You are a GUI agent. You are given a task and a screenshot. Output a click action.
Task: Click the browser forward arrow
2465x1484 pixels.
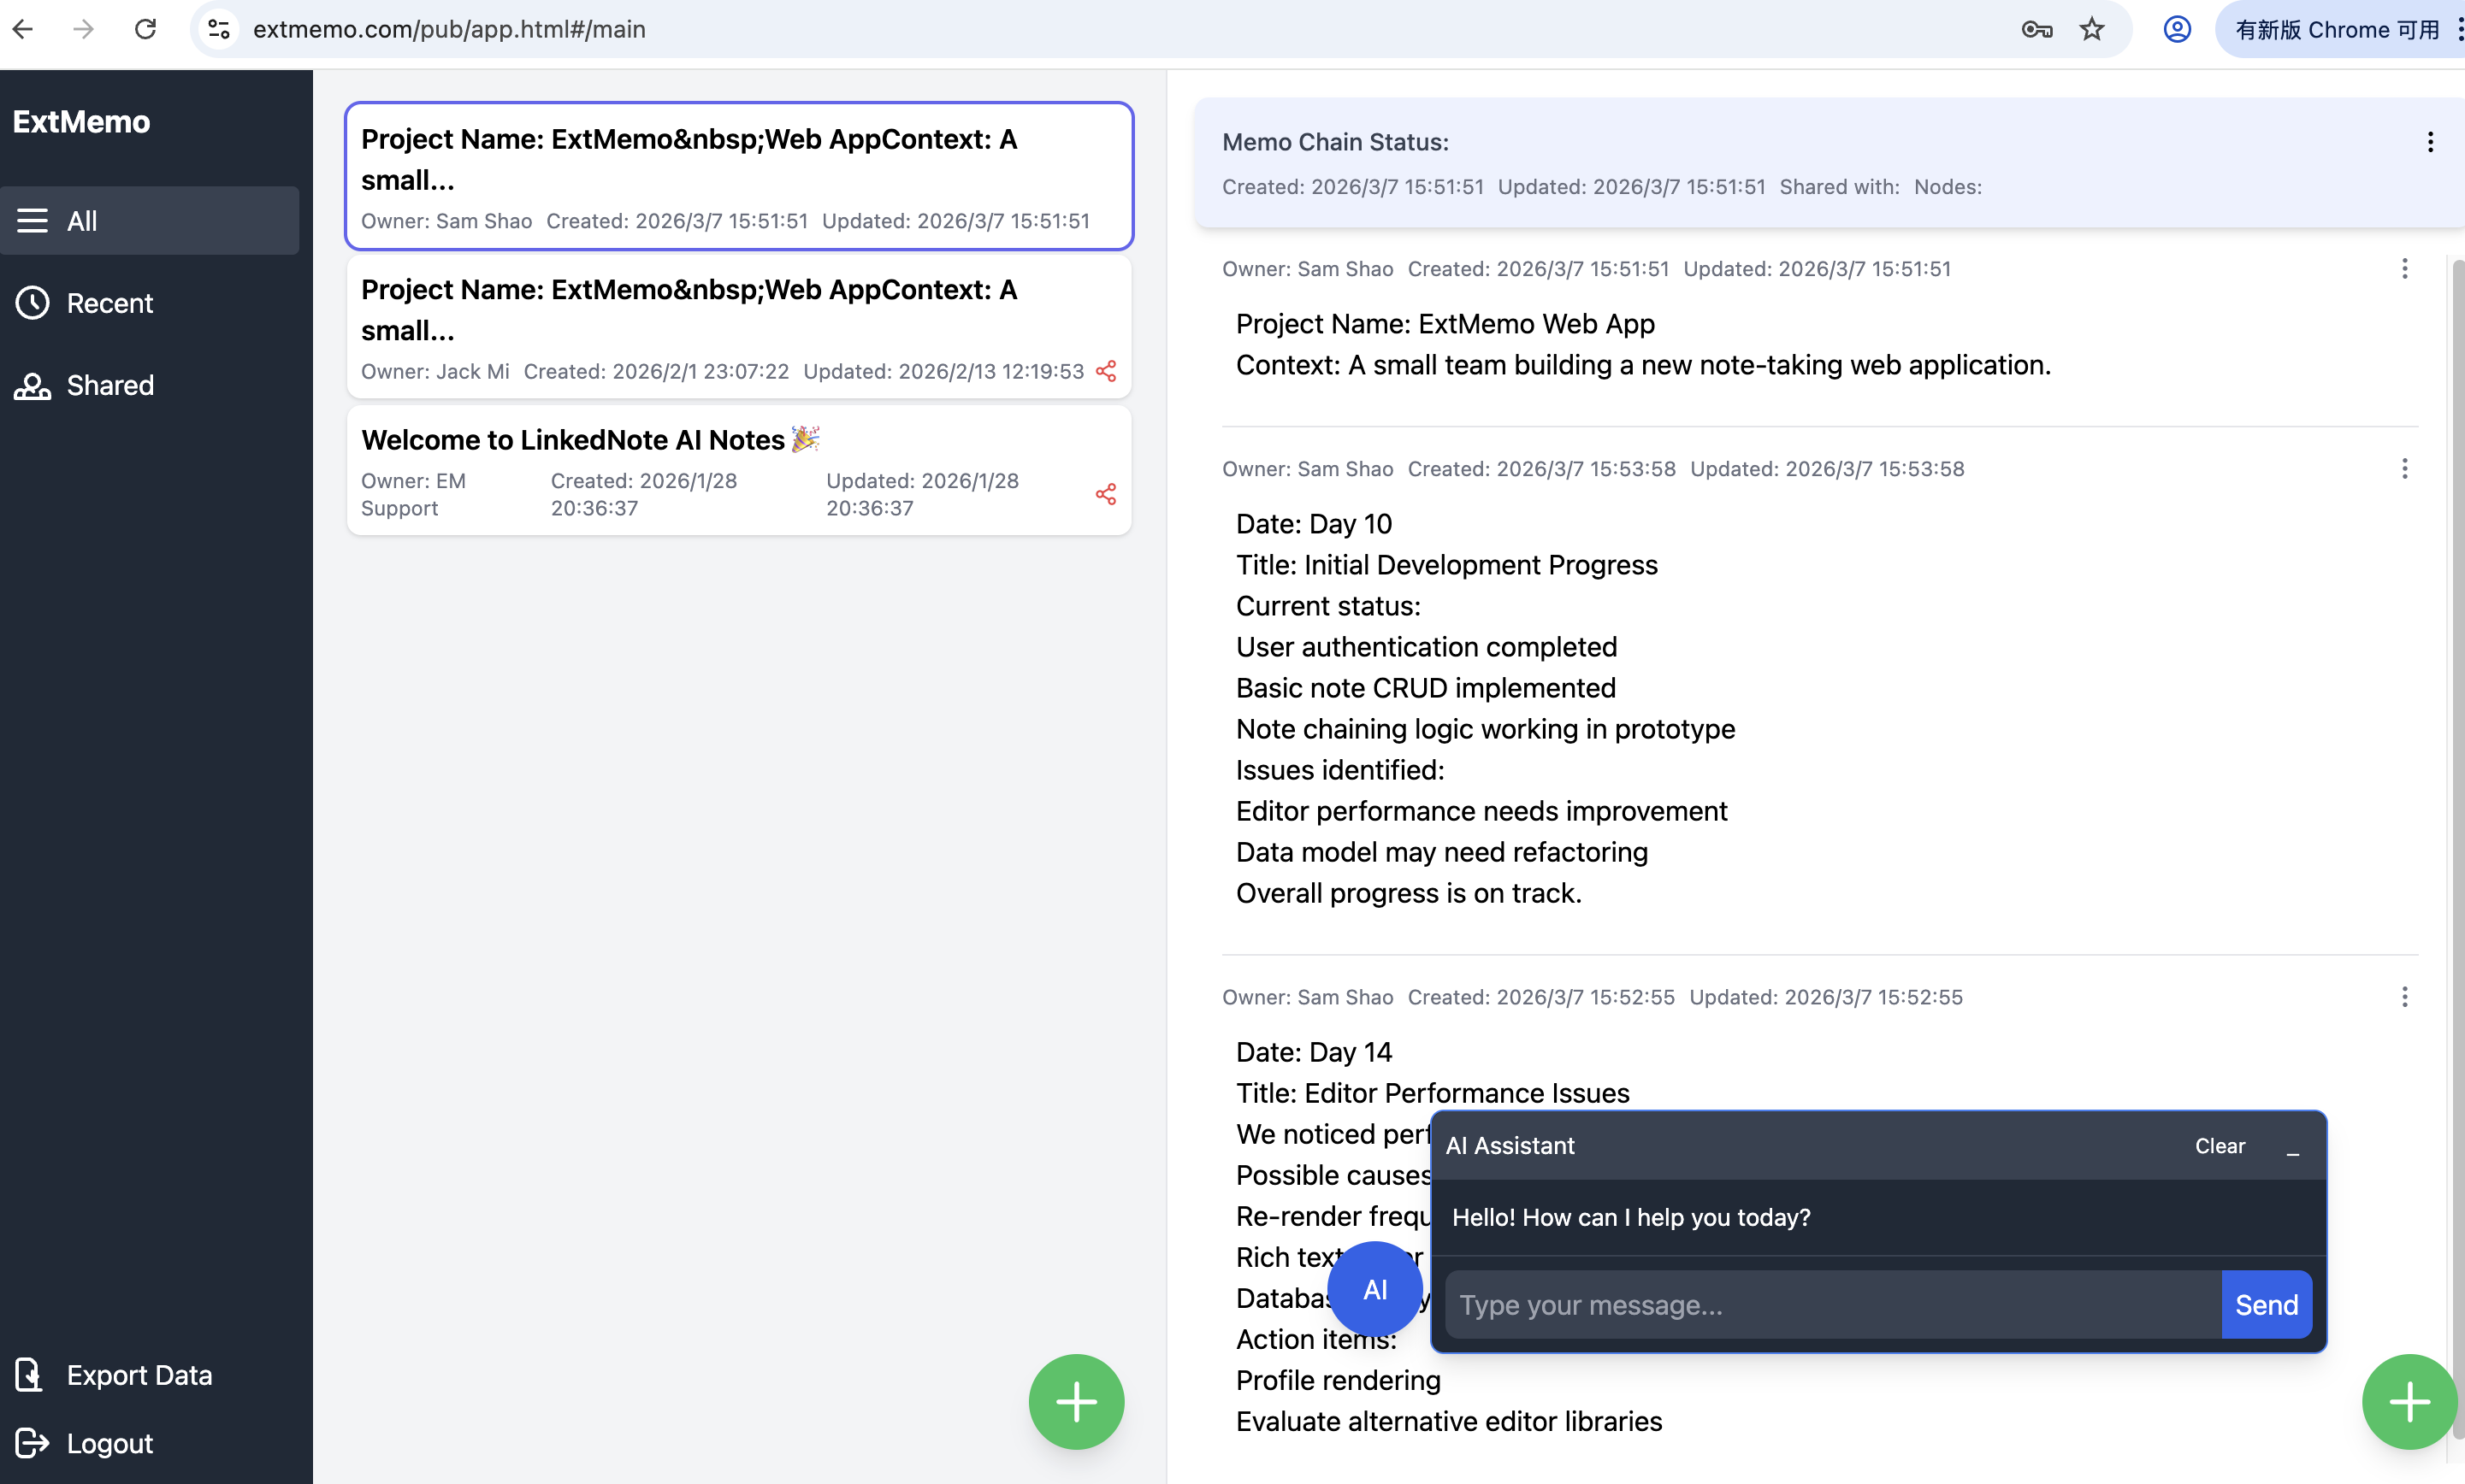[x=84, y=29]
